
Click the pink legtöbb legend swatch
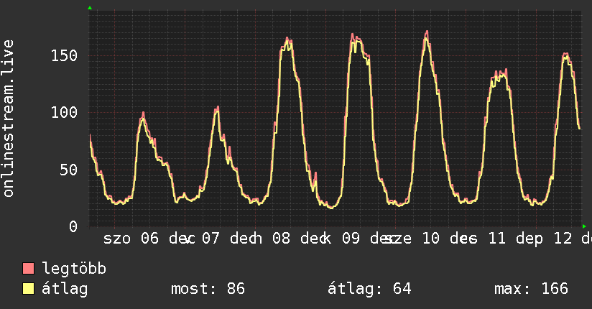tap(28, 269)
